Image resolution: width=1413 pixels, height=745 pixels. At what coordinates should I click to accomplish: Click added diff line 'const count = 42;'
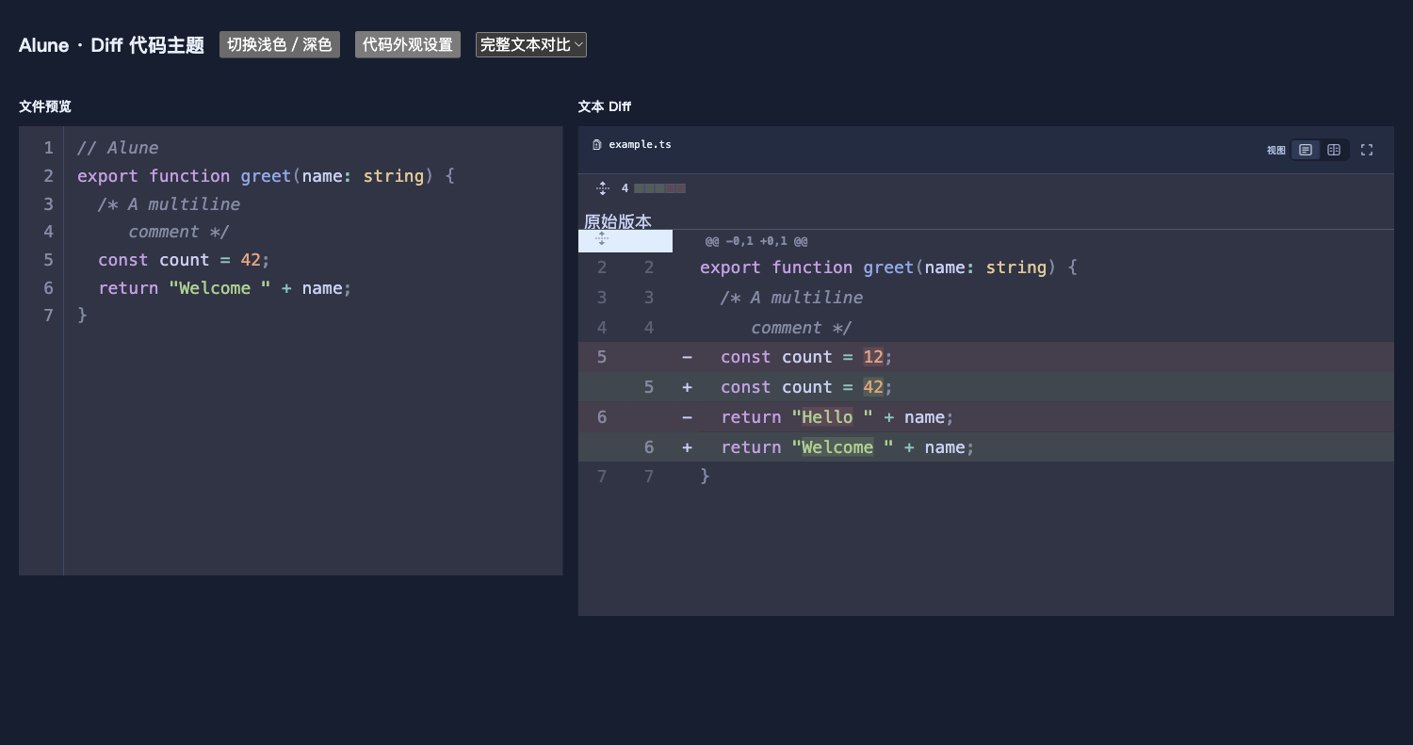click(x=986, y=387)
